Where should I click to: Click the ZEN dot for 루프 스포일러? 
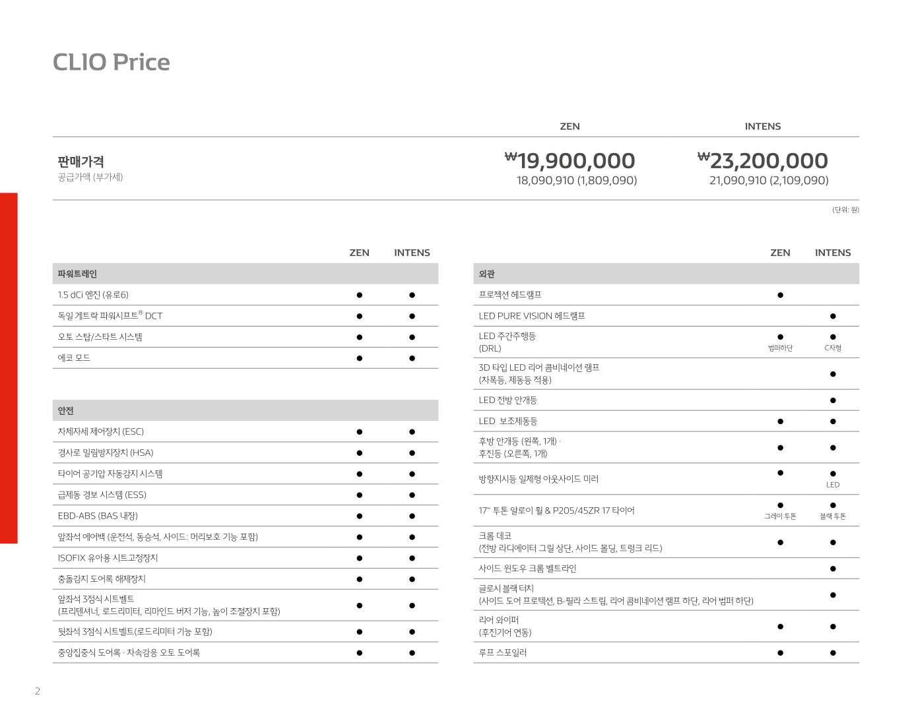point(780,653)
